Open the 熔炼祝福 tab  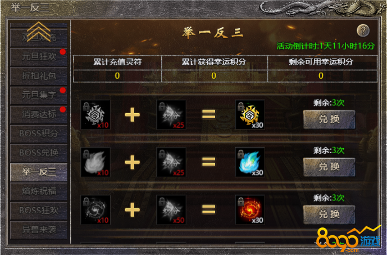coord(39,191)
